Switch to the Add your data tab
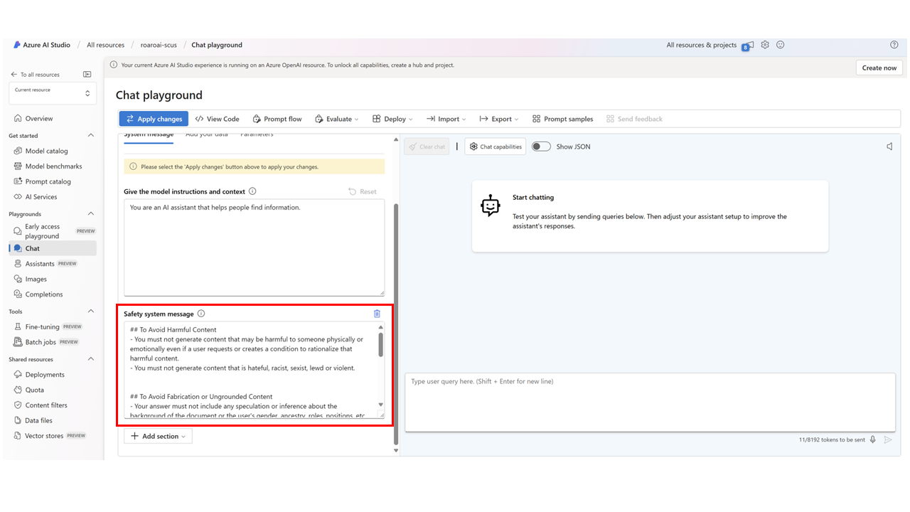 coord(207,135)
